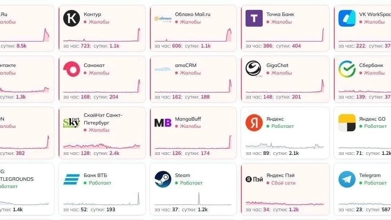The image size is (391, 220).
Task: Open the Банк ВТБ logo icon
Action: click(72, 179)
